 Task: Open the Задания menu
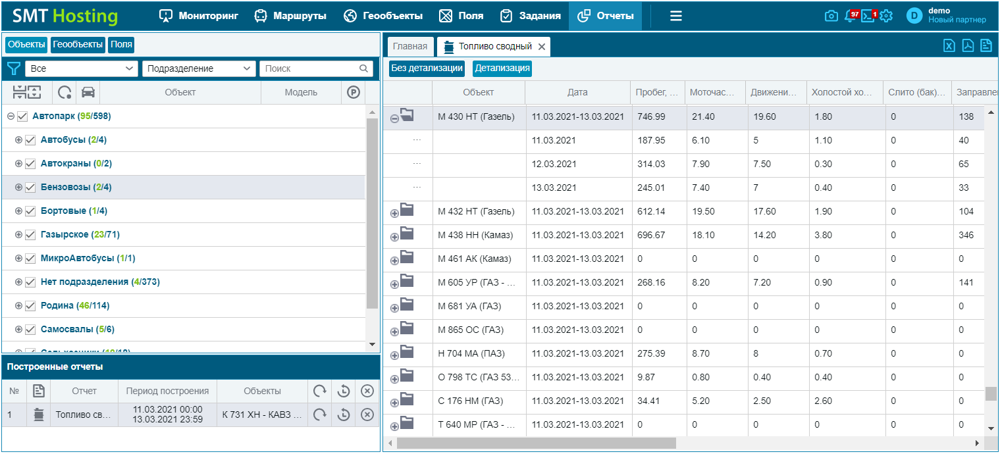click(530, 16)
